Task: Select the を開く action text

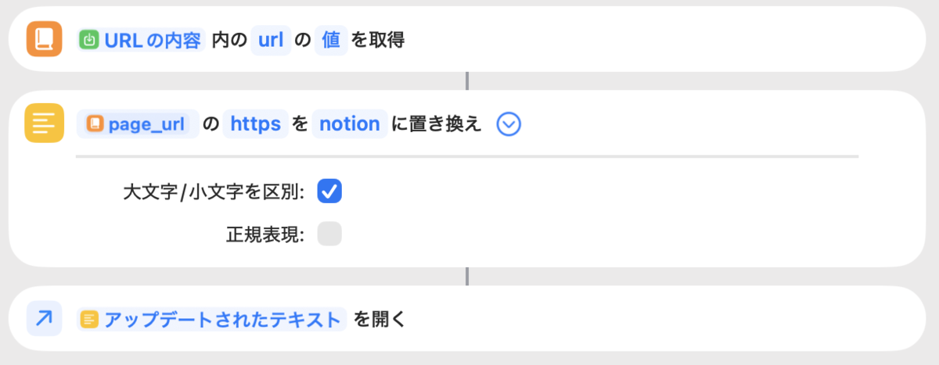Action: (379, 319)
